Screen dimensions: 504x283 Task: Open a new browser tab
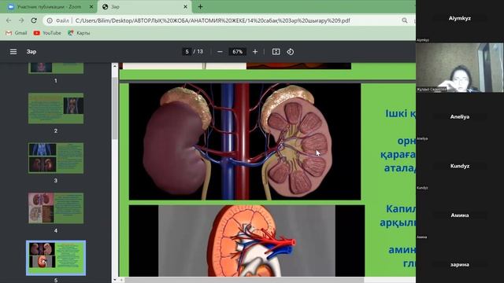pyautogui.click(x=200, y=6)
